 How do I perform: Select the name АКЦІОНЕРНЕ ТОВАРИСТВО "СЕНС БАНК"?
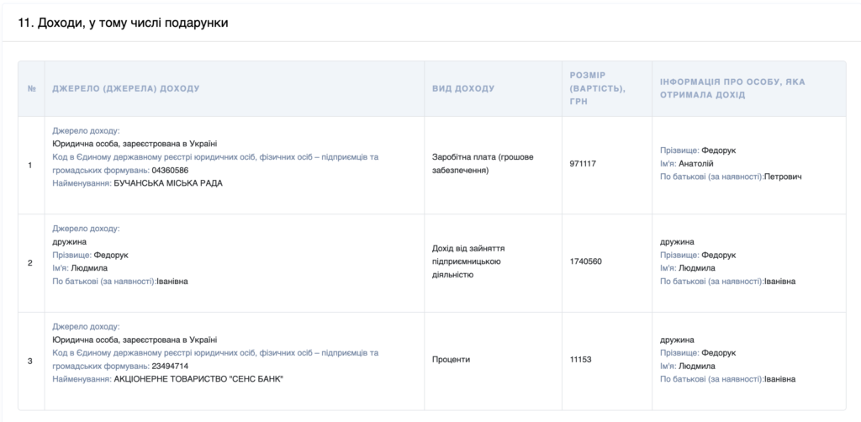point(198,379)
